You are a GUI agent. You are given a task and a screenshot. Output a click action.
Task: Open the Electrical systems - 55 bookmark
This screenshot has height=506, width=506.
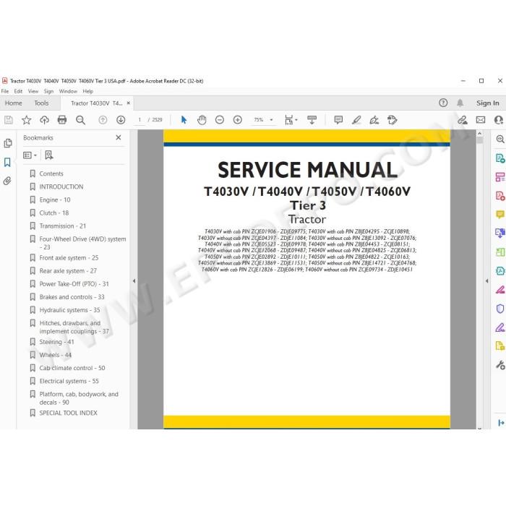point(69,381)
